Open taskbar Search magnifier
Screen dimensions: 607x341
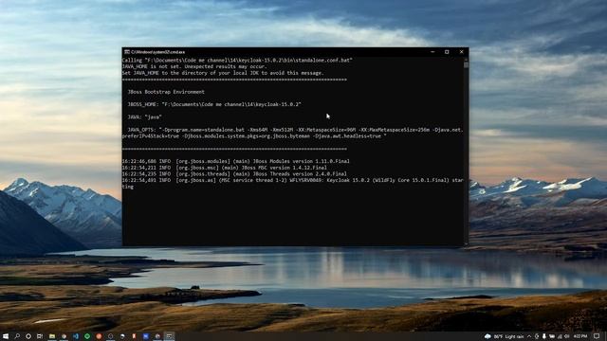(x=17, y=336)
